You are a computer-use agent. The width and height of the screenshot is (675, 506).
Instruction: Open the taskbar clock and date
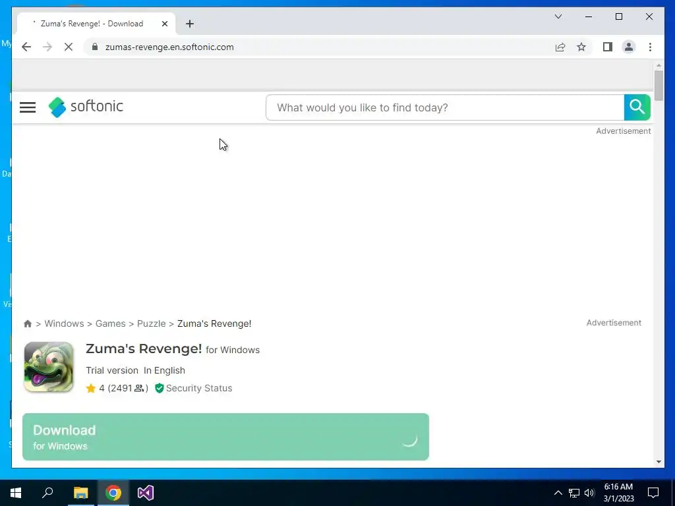point(618,493)
